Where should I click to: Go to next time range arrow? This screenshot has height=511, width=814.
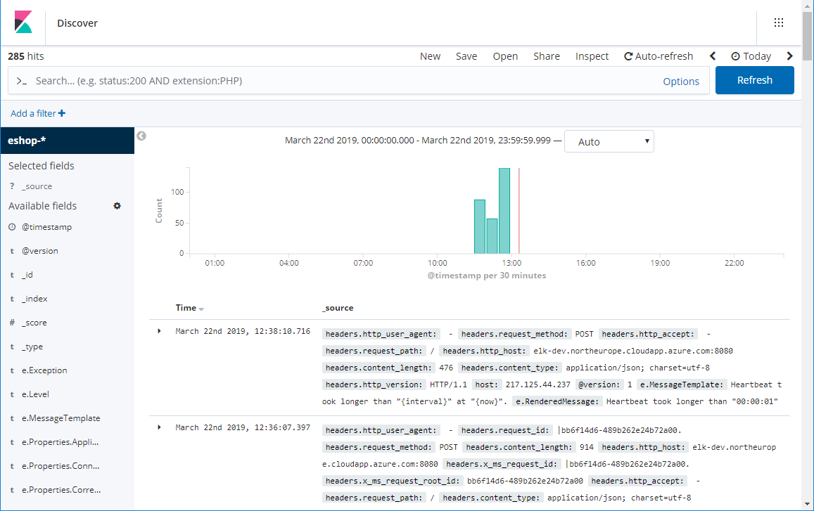tap(789, 56)
